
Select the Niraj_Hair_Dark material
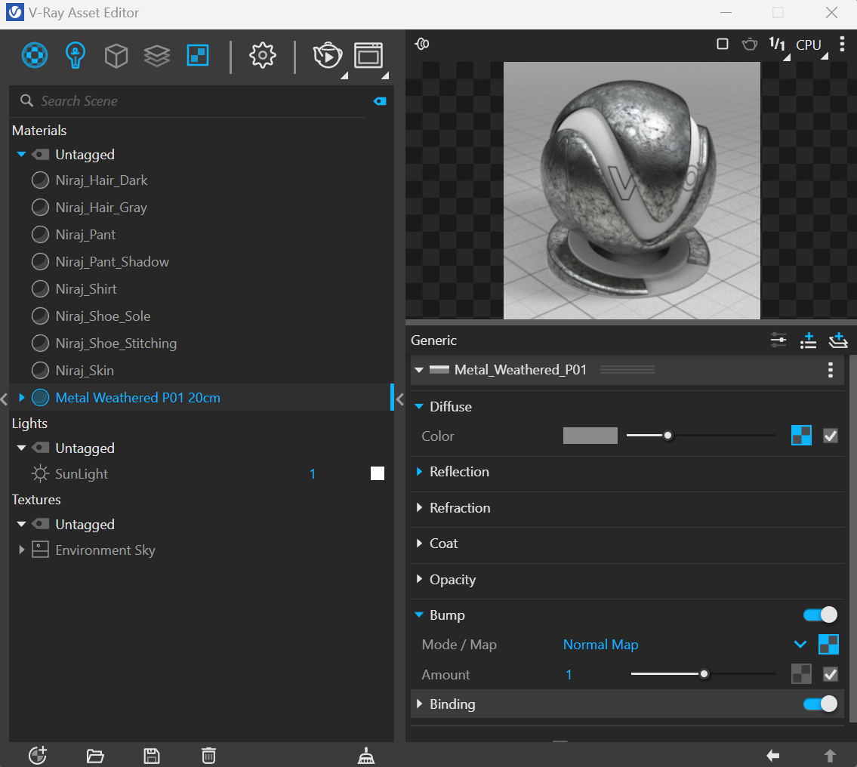(x=102, y=180)
